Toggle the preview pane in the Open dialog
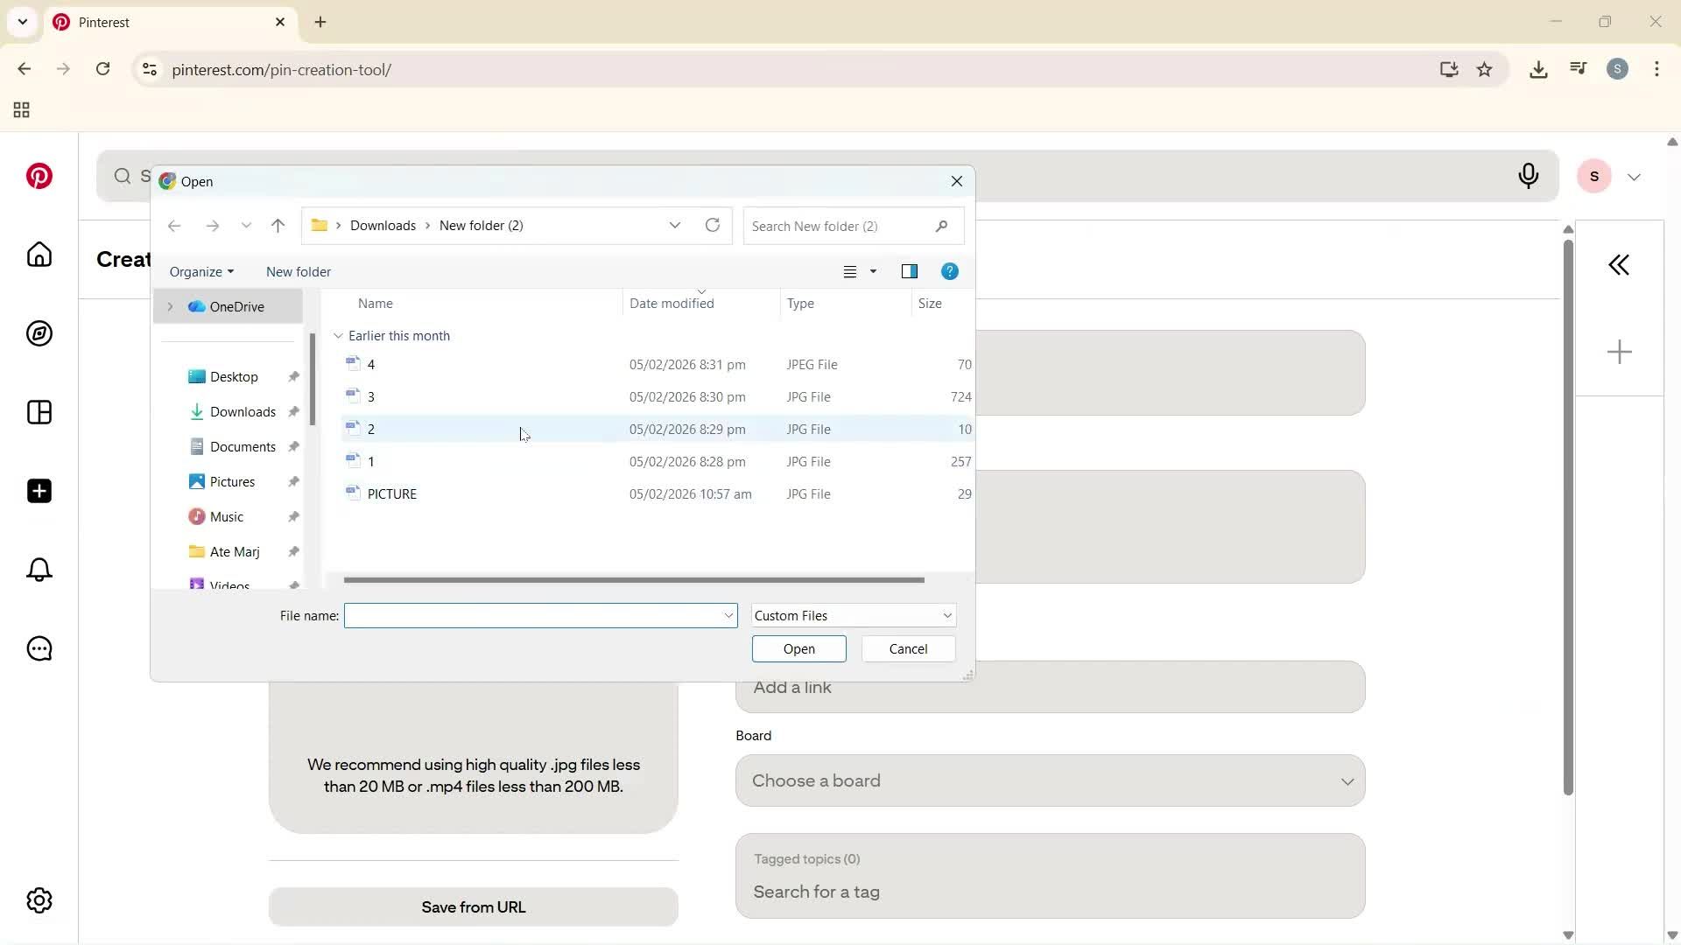Screen dimensions: 1681x945 [x=910, y=271]
